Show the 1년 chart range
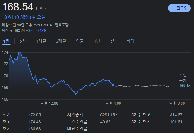The image size is (194, 133). coord(97,41)
